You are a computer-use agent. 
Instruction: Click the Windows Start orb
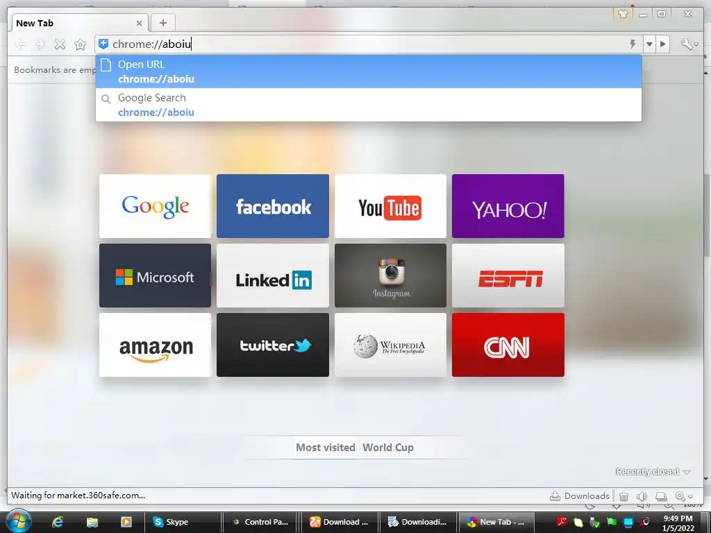coord(19,521)
